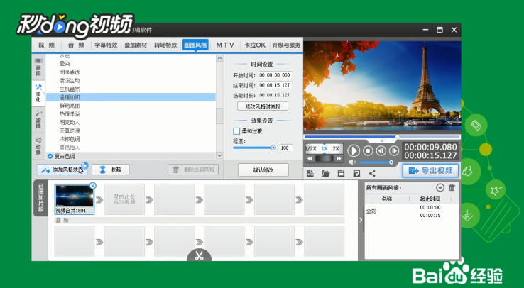Select the 鲜艳亮丽 style

(x=131, y=106)
